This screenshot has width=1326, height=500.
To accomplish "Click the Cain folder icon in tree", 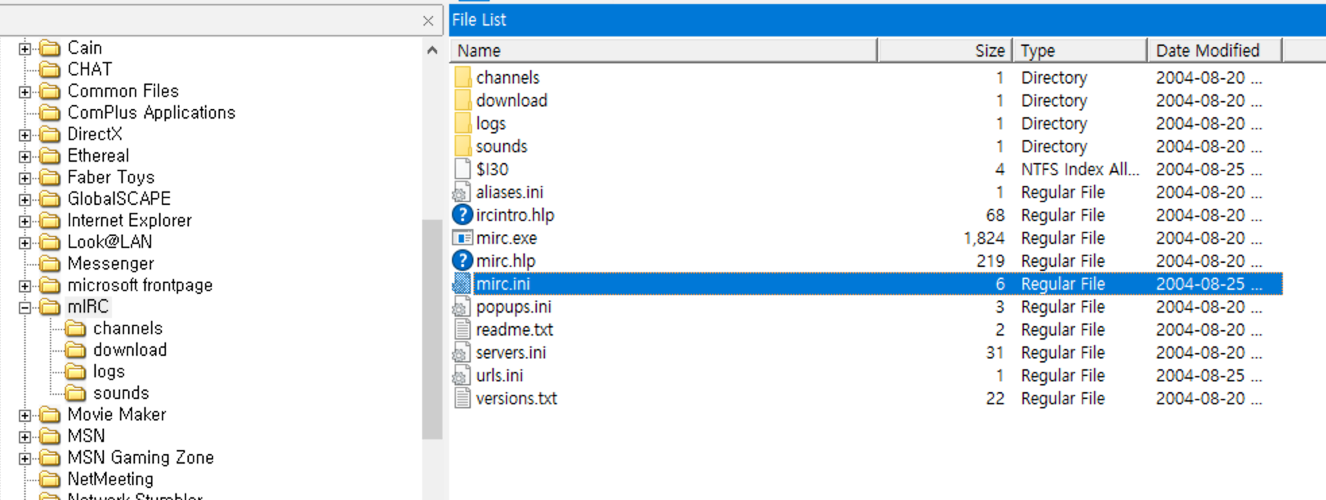I will point(50,48).
